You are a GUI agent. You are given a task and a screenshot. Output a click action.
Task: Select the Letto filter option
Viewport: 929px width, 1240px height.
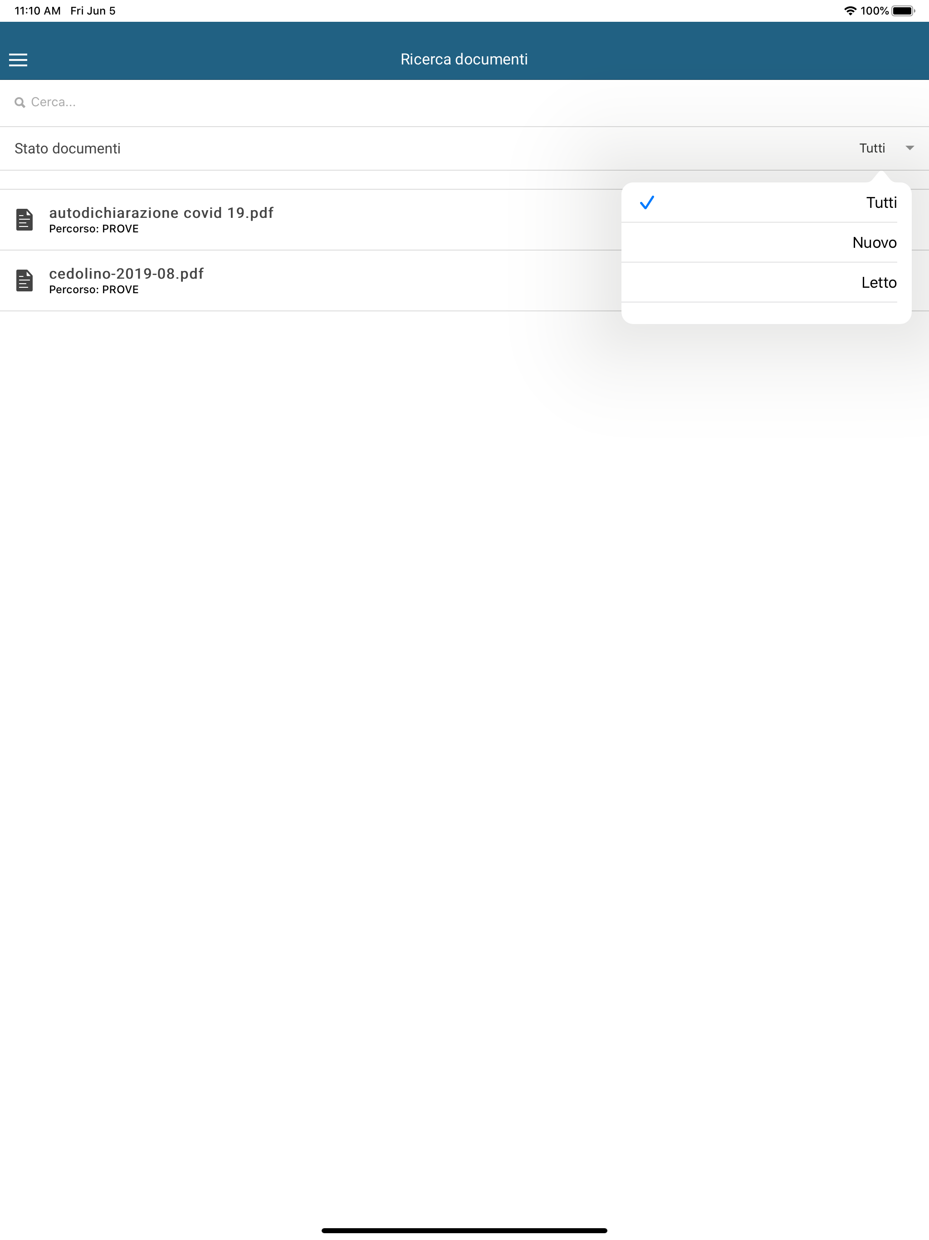[766, 282]
